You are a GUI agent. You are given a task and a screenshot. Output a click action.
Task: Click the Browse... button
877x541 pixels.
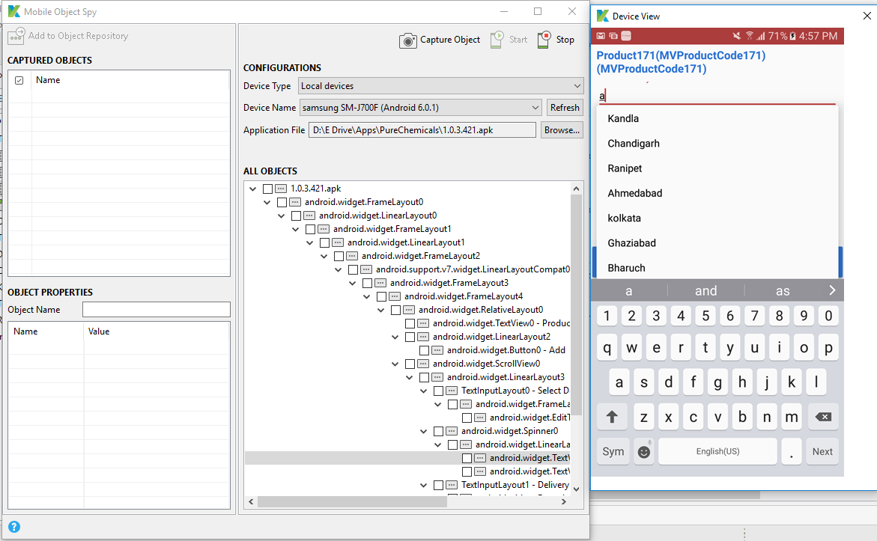pyautogui.click(x=561, y=130)
